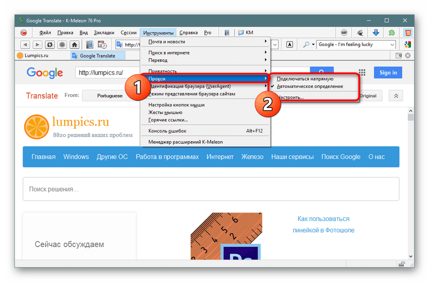This screenshot has height=282, width=429.
Task: Click the magnifier search icon
Action: point(307,44)
